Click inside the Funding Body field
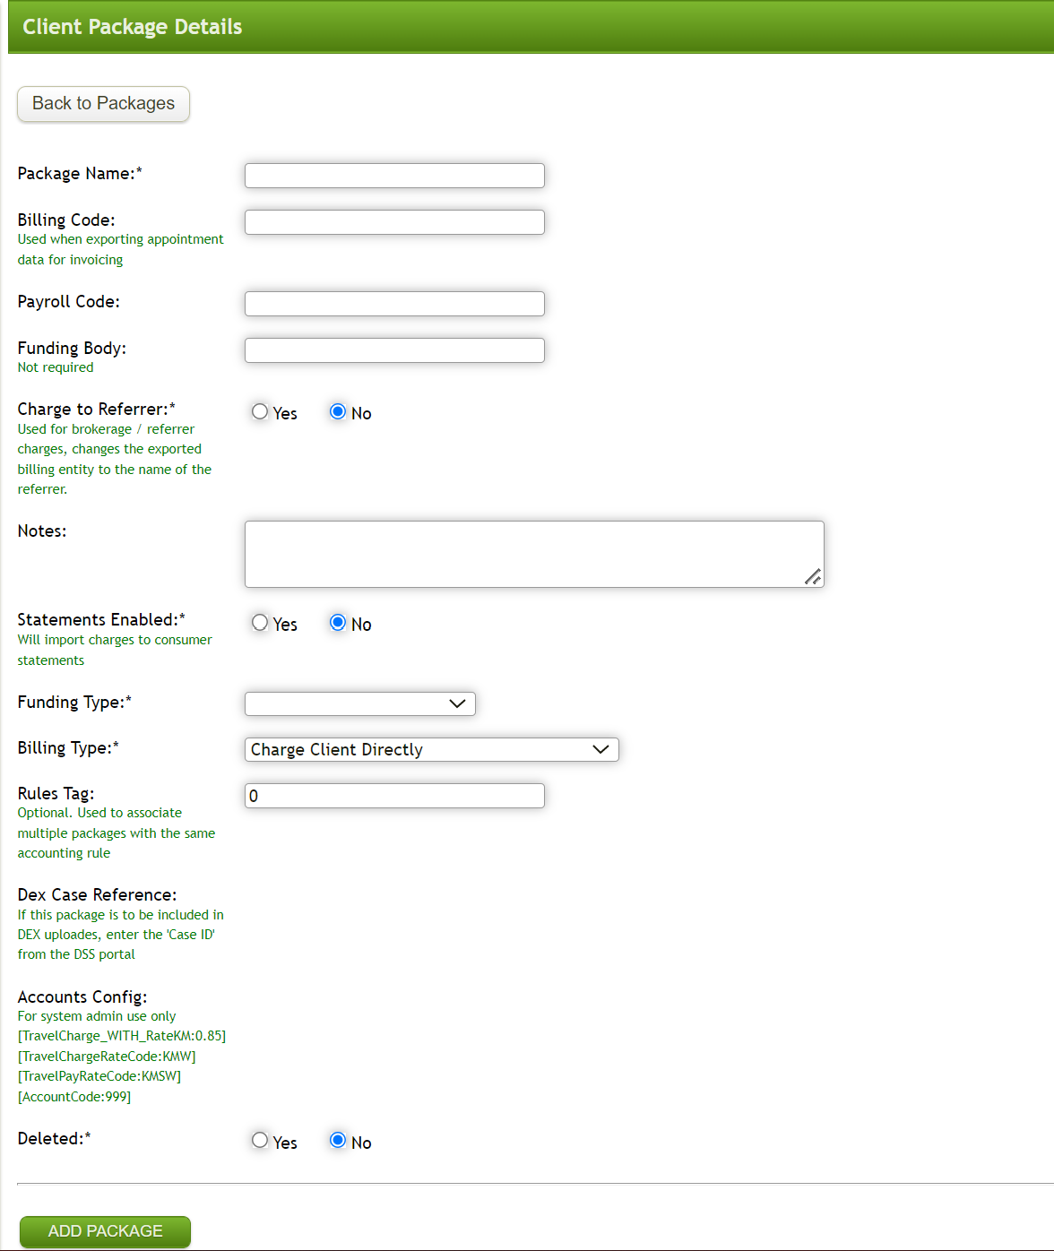The width and height of the screenshot is (1054, 1251). click(x=393, y=349)
